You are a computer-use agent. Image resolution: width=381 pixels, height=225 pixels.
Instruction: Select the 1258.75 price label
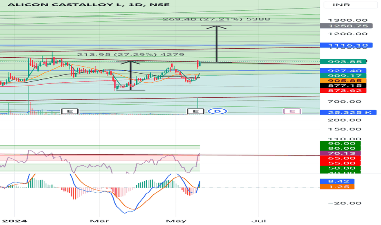[x=346, y=26]
